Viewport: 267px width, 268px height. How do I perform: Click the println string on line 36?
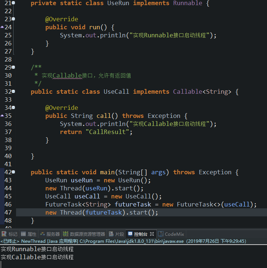(x=169, y=124)
